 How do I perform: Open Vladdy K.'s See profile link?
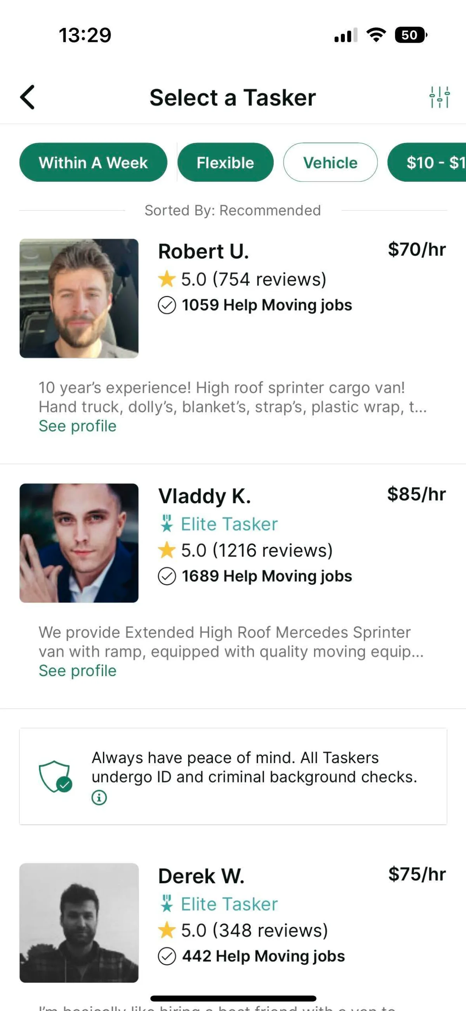point(78,671)
